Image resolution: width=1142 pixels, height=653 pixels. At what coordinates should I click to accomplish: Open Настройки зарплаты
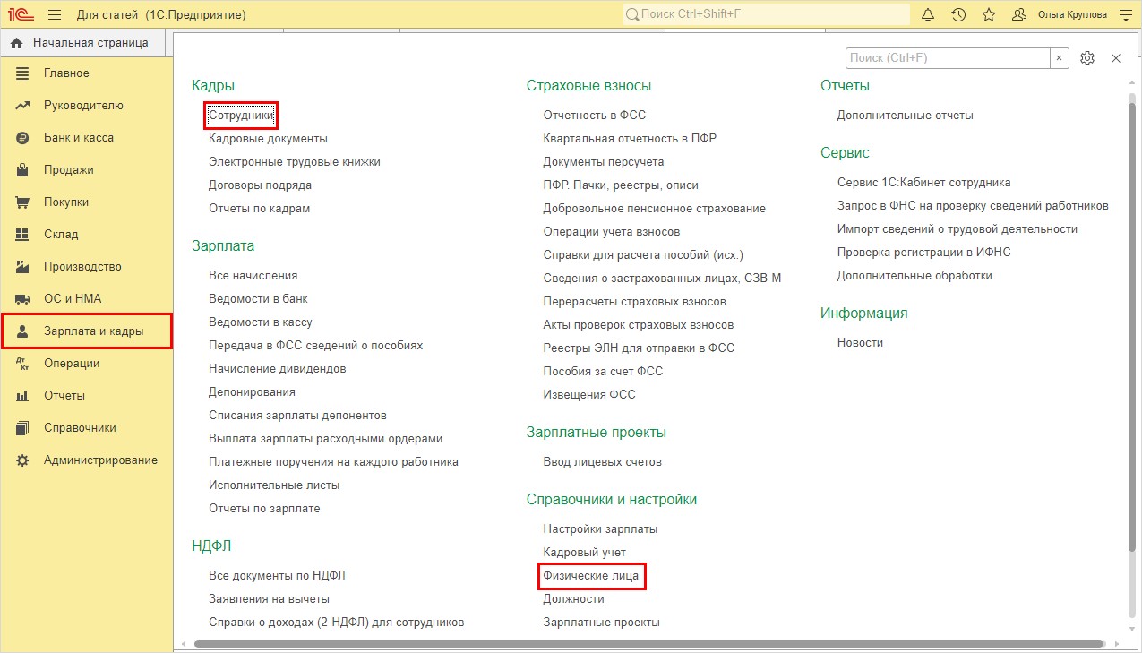pyautogui.click(x=600, y=529)
